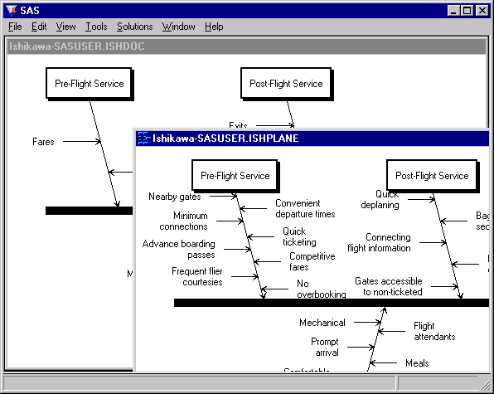Close the SAS main window
Viewport: 494px width, 394px height.
pyautogui.click(x=482, y=11)
